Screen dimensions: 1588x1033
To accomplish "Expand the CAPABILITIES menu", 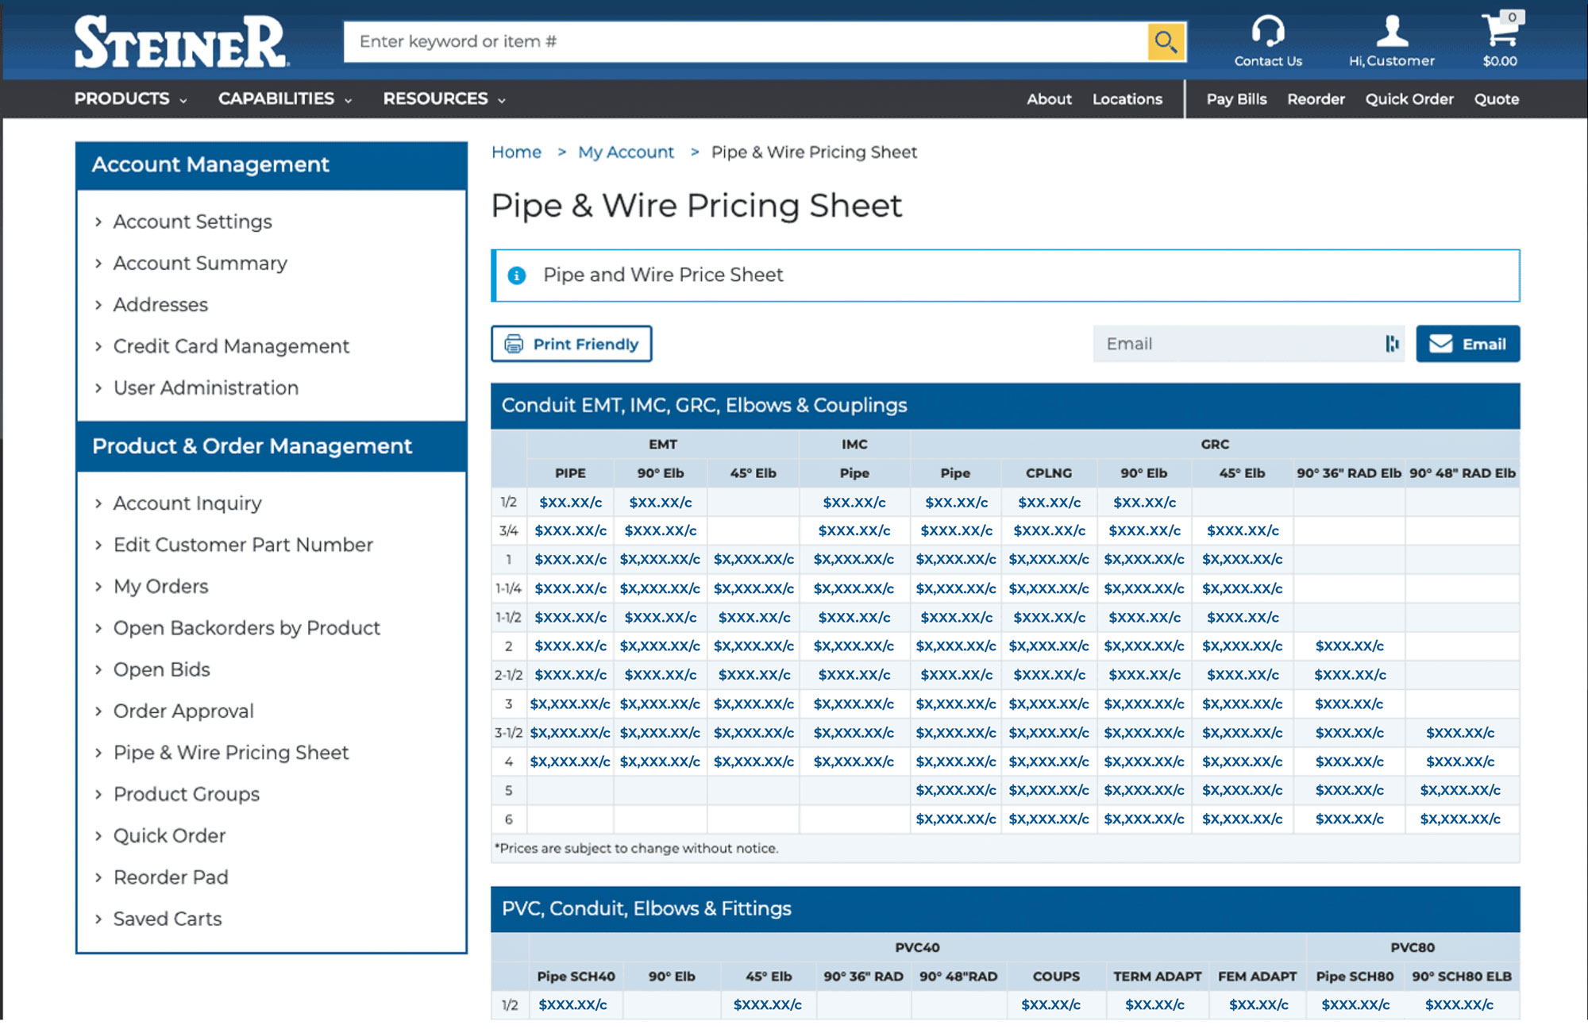I will (285, 99).
